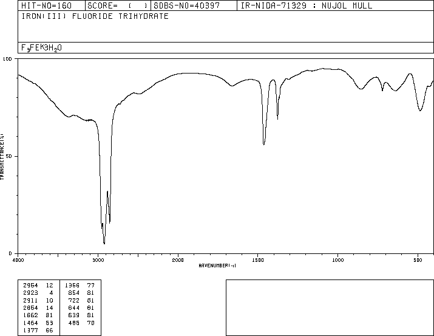Image resolution: width=434 pixels, height=336 pixels.
Task: Click the 3000 tick label on the x-axis
Action: coord(98,260)
